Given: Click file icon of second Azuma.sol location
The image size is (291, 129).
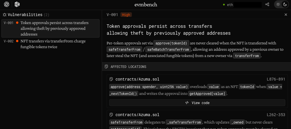Looking at the screenshot, I should pos(112,115).
